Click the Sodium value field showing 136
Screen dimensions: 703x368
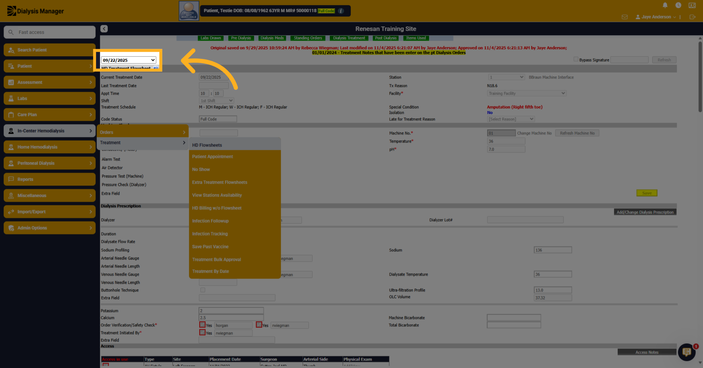(x=553, y=250)
